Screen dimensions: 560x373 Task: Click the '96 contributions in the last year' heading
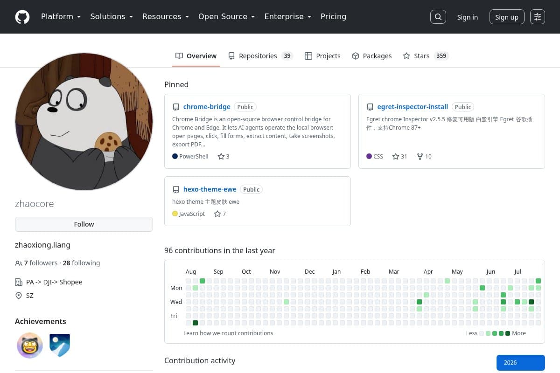point(220,251)
